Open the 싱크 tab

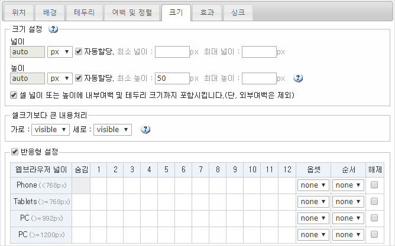(239, 12)
